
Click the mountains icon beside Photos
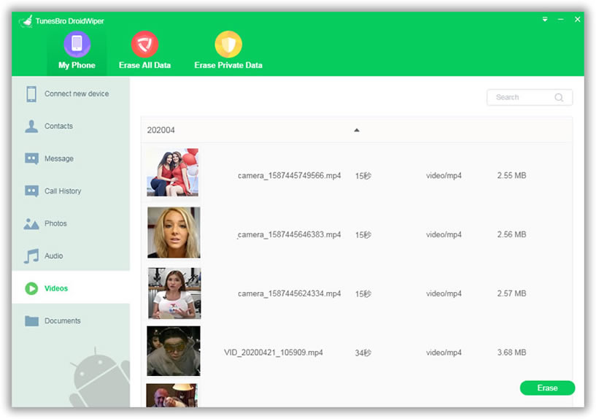pyautogui.click(x=31, y=224)
